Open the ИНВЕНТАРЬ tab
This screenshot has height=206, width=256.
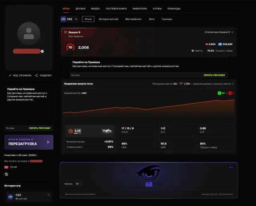[140, 9]
